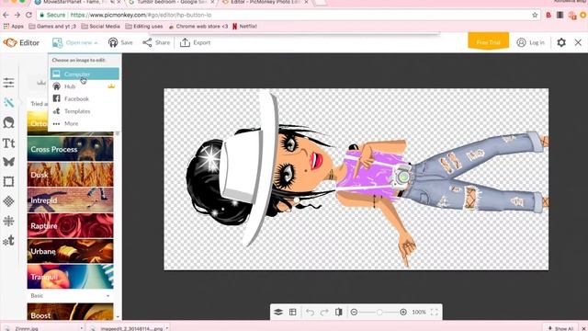Click the Share button
Image resolution: width=588 pixels, height=331 pixels.
[156, 43]
